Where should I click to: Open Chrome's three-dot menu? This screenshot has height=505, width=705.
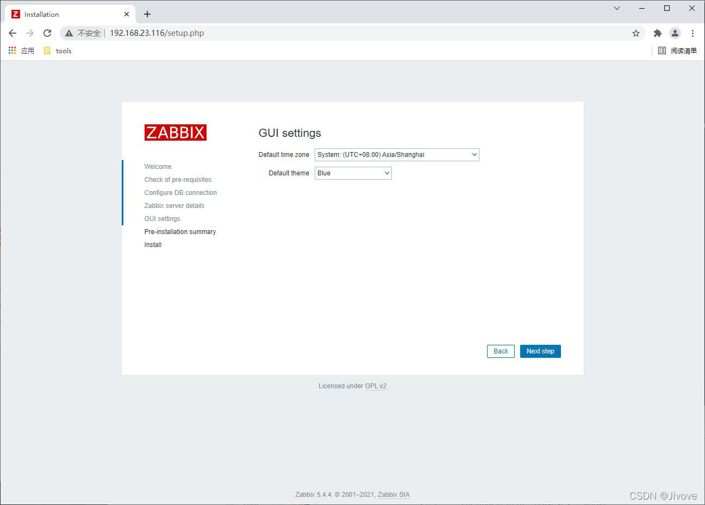tap(692, 33)
